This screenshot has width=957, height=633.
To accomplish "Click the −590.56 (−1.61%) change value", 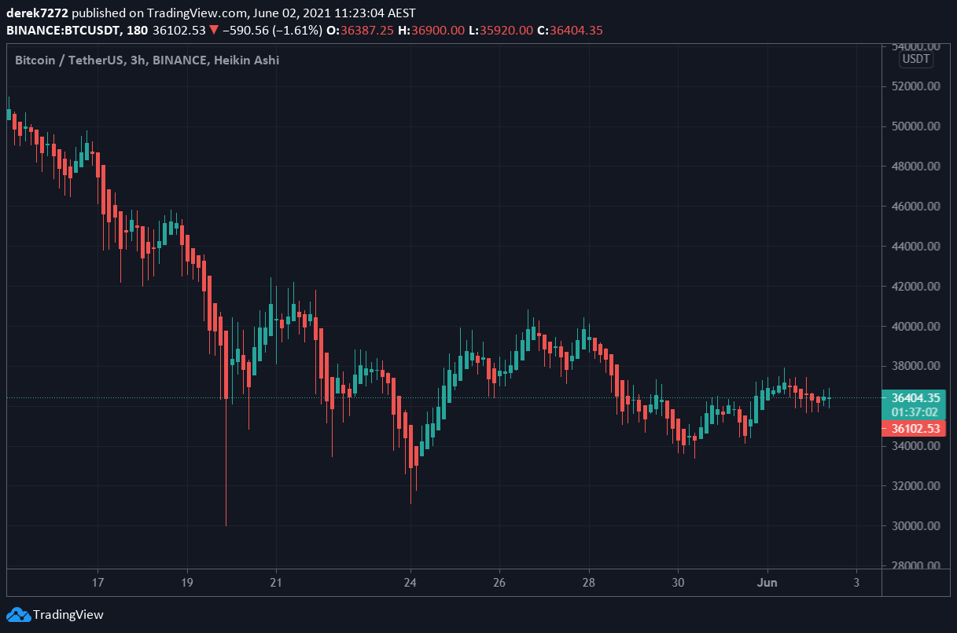I will coord(272,31).
